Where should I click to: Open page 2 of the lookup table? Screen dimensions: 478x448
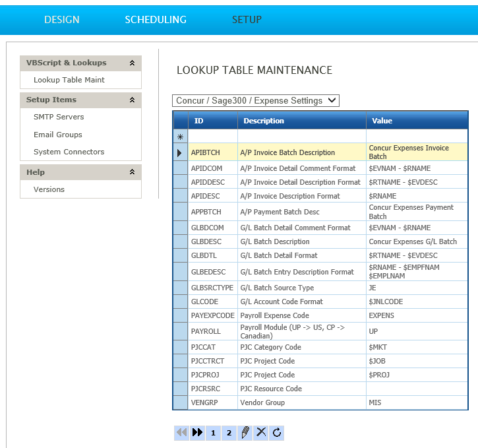pos(229,432)
